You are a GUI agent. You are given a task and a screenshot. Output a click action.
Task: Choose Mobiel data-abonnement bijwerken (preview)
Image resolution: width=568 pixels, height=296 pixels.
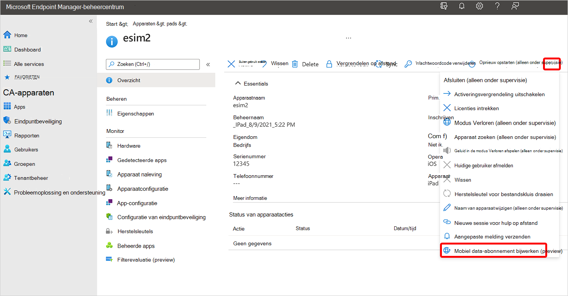(x=508, y=251)
